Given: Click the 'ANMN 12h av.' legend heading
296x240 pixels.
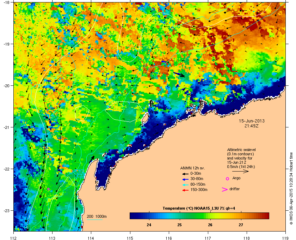Looking at the screenshot, I should (192, 168).
